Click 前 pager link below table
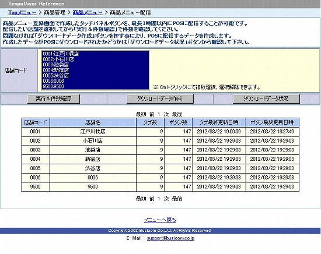The image size is (321, 254). [x=152, y=199]
